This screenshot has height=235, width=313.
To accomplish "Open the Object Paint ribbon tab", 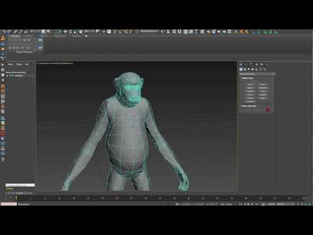I will coord(60,36).
